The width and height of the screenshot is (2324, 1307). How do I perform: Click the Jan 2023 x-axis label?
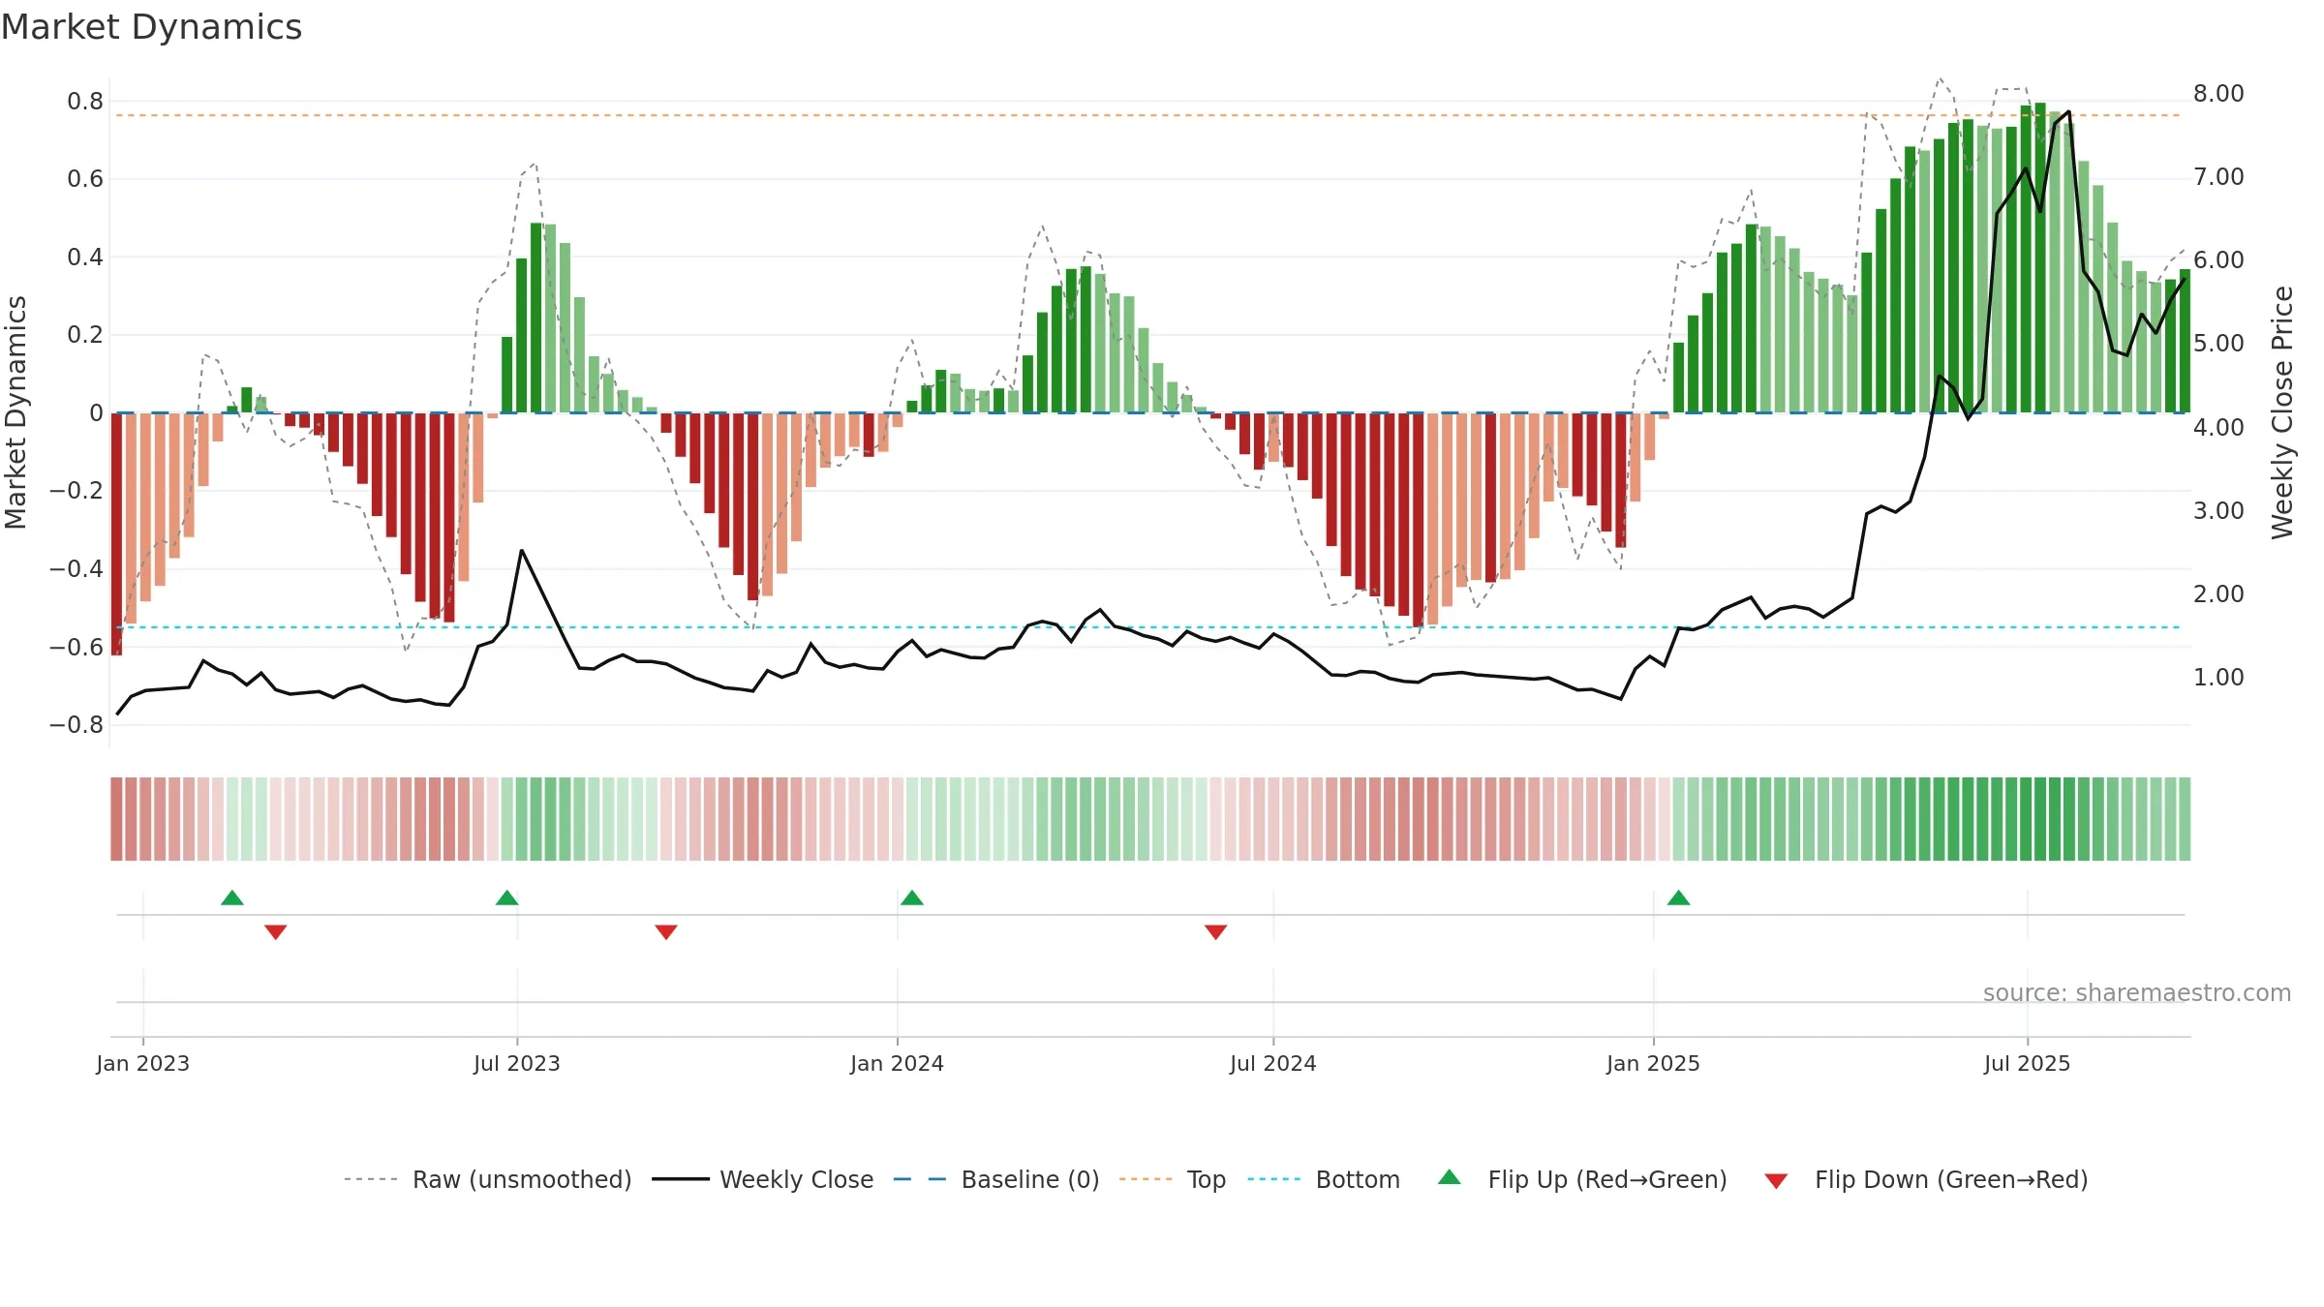(142, 1063)
